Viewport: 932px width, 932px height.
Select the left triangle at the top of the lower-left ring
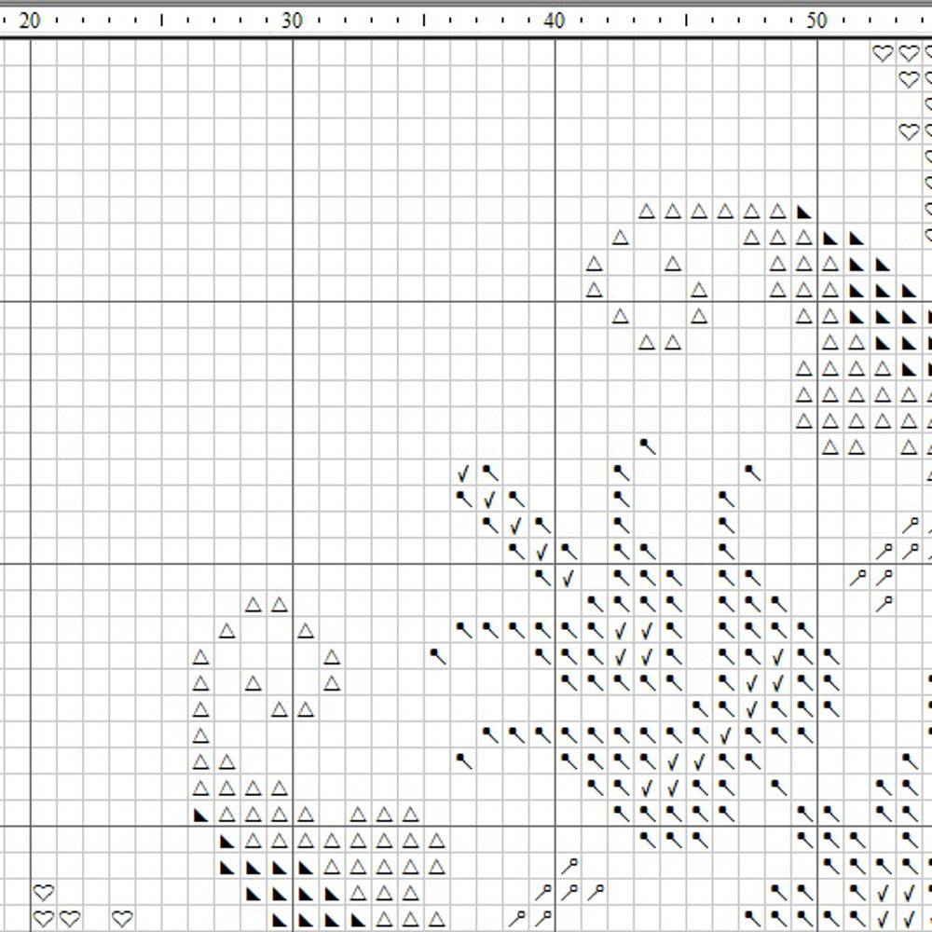click(x=253, y=605)
